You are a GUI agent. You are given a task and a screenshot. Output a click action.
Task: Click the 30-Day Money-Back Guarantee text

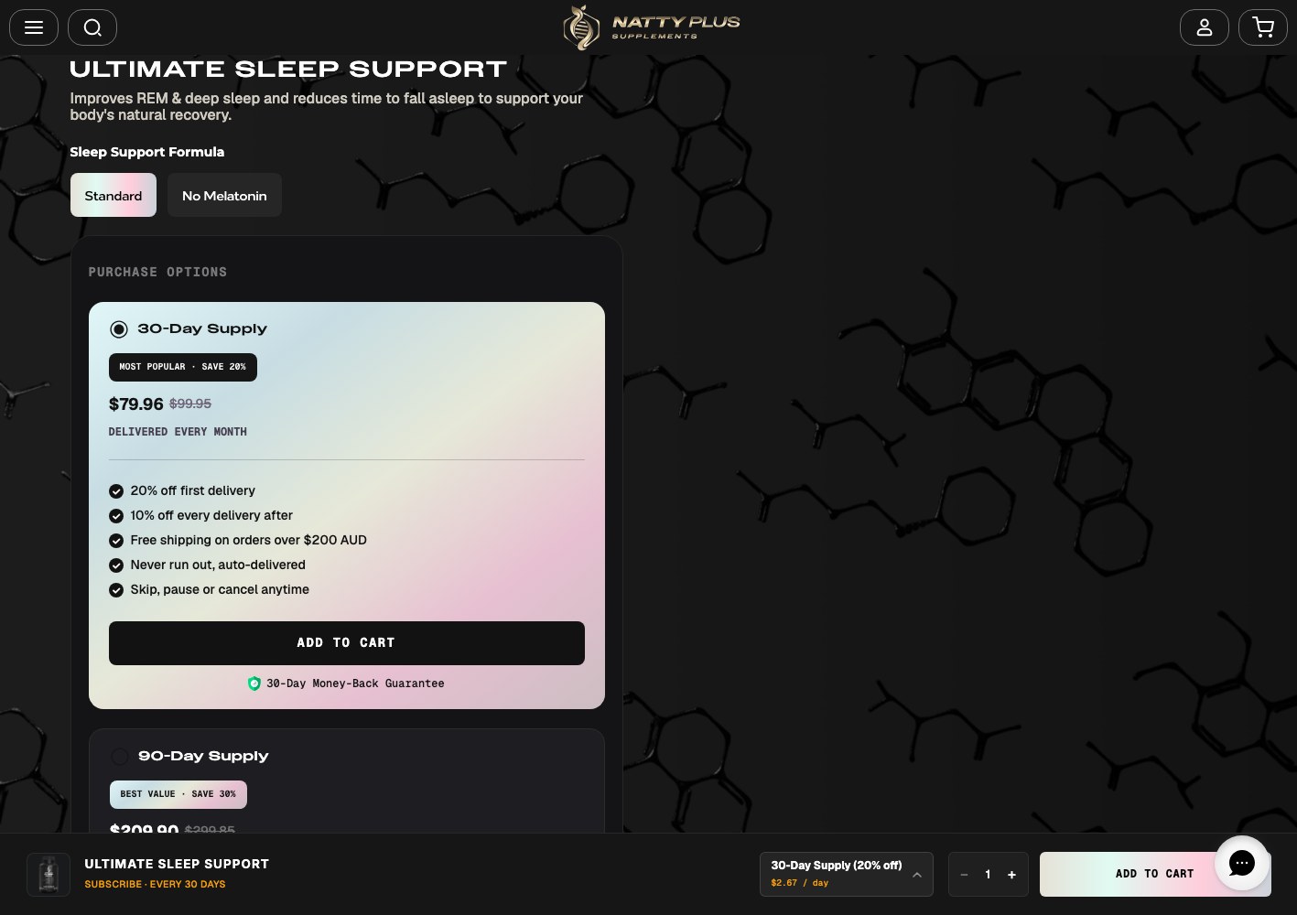click(x=355, y=684)
